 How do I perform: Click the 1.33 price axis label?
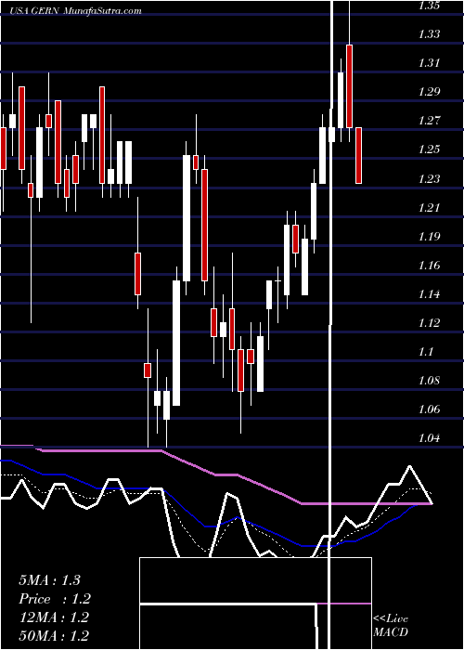tap(429, 34)
